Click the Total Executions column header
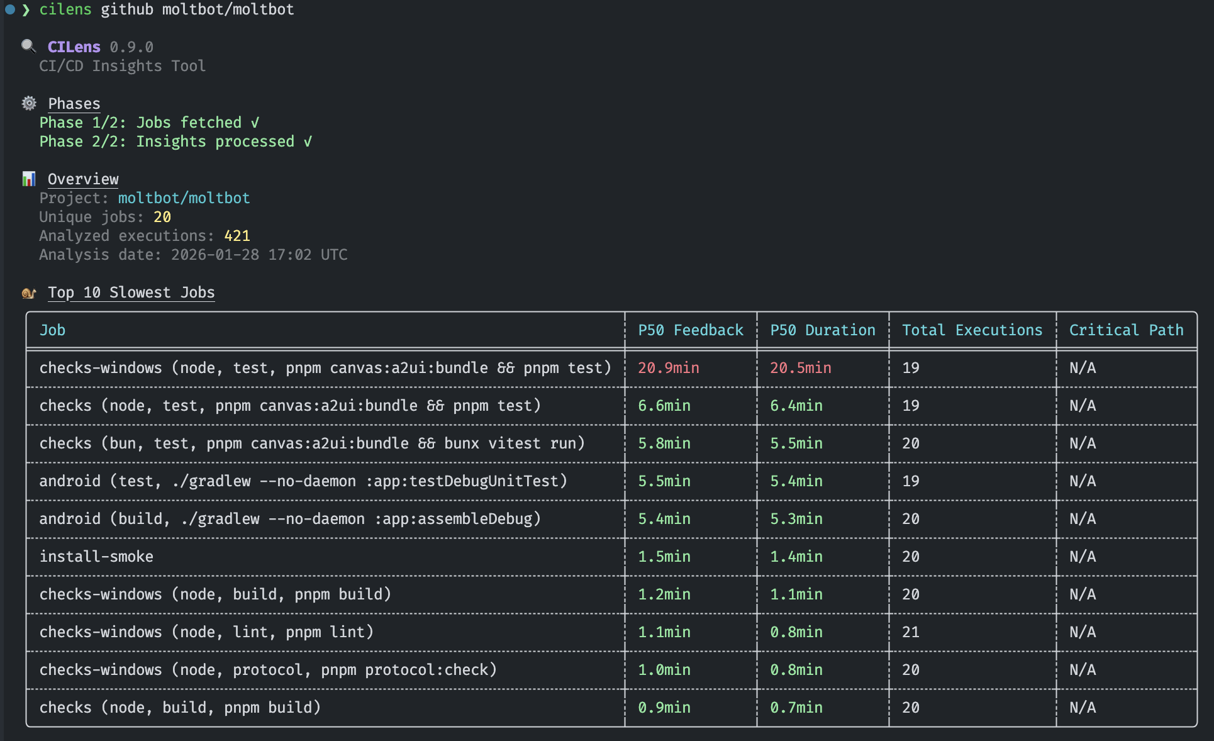This screenshot has height=741, width=1214. [x=972, y=330]
